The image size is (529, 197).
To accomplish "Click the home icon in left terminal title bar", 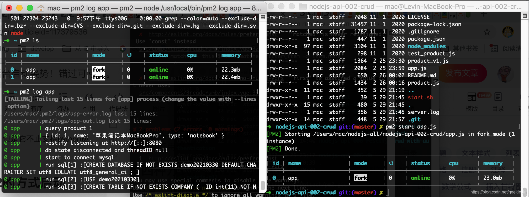I will (x=41, y=8).
